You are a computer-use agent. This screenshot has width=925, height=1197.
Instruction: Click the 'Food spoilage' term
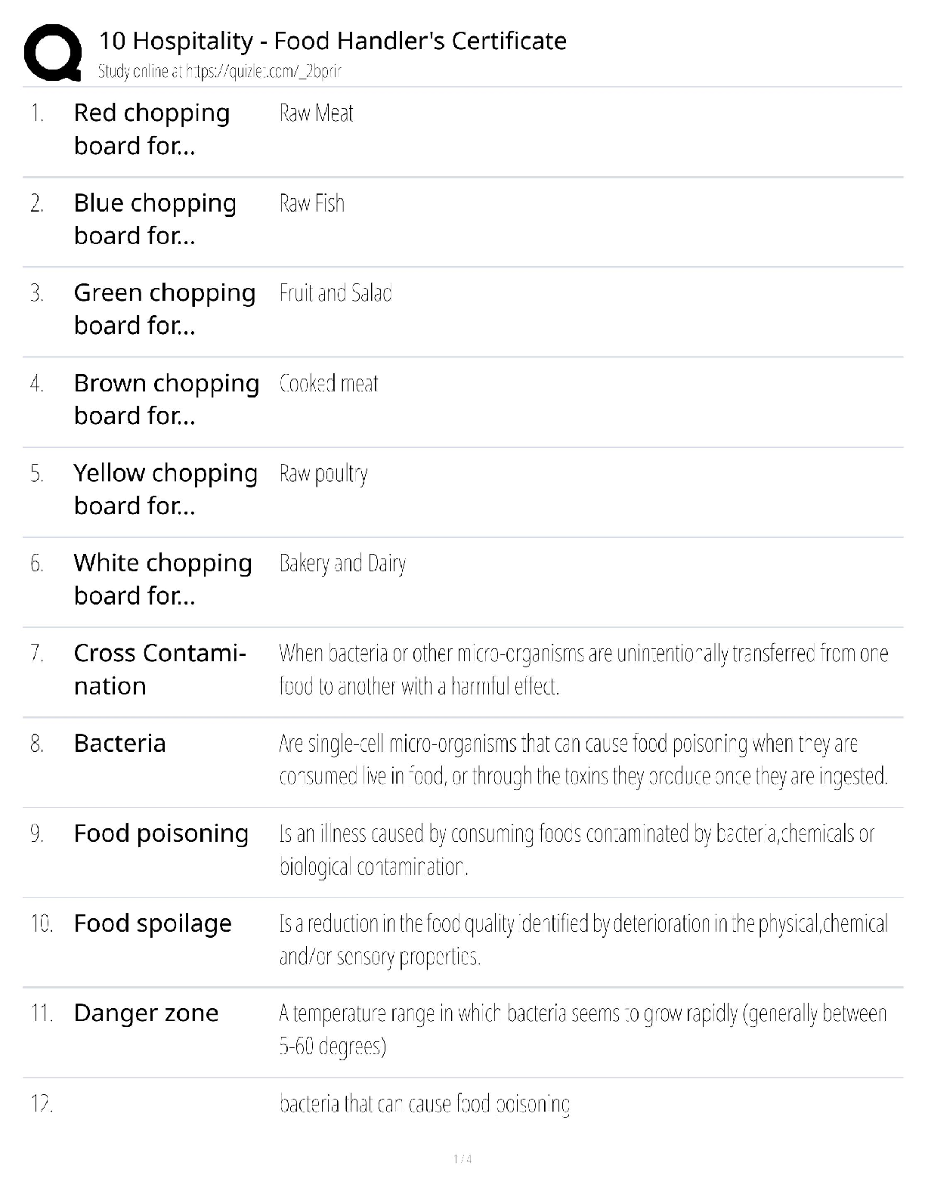click(153, 923)
